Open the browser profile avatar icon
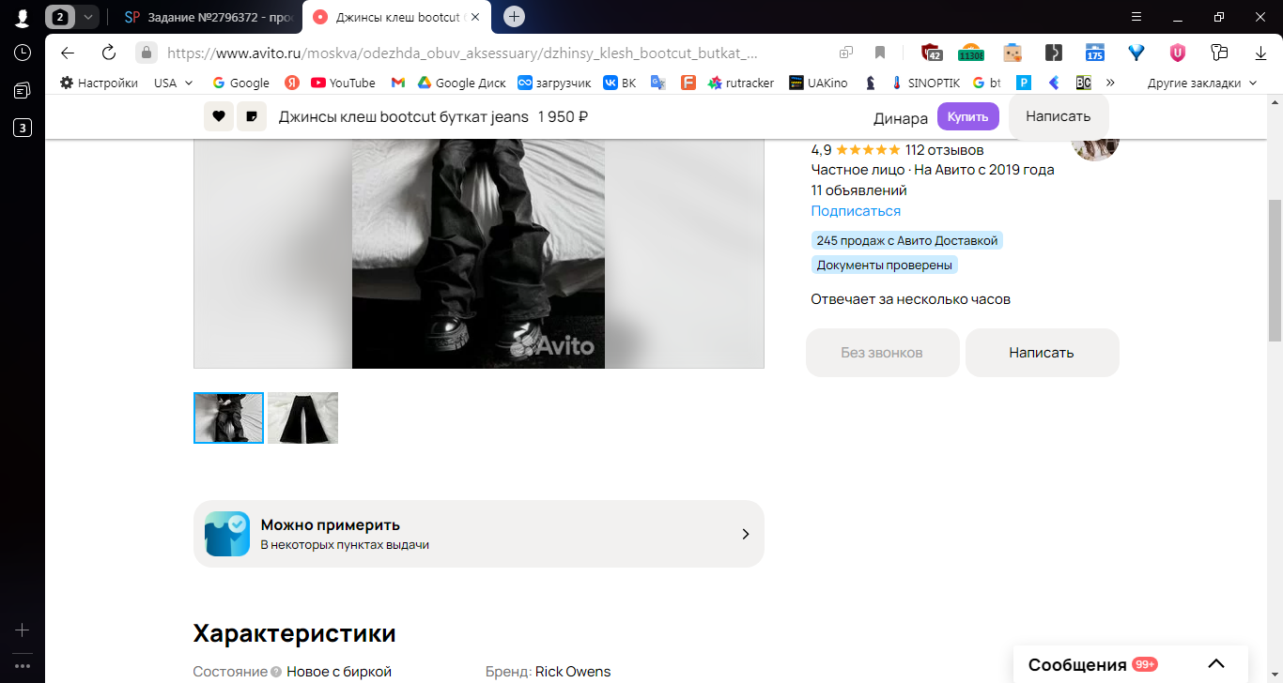Image resolution: width=1283 pixels, height=683 pixels. pos(22,17)
